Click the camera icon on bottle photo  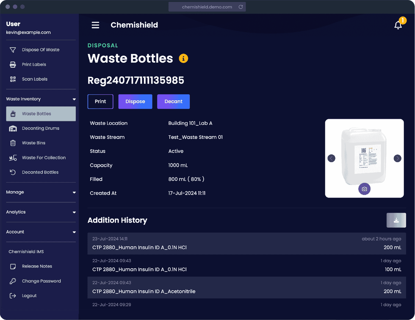[364, 189]
